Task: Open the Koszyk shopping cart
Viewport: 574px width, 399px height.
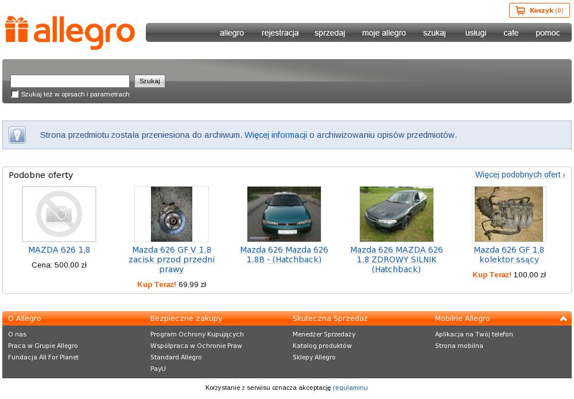Action: click(539, 10)
